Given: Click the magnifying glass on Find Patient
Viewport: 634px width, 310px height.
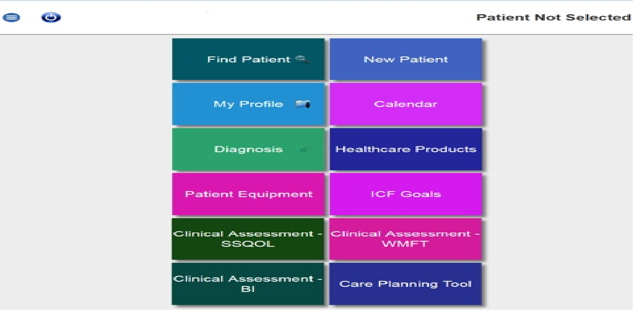Looking at the screenshot, I should [x=302, y=60].
